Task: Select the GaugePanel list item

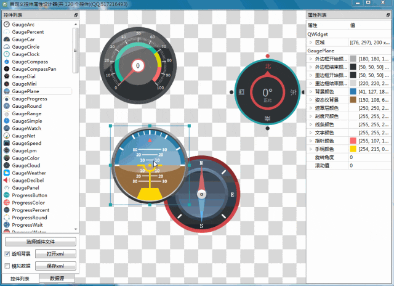Action: point(25,188)
